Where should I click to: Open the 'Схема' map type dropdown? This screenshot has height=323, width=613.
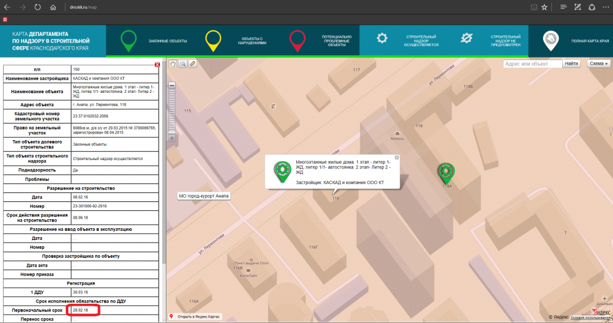click(x=599, y=64)
